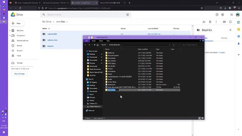242x136 pixels.
Task: Close the BepInEx details panel
Action: (x=230, y=30)
